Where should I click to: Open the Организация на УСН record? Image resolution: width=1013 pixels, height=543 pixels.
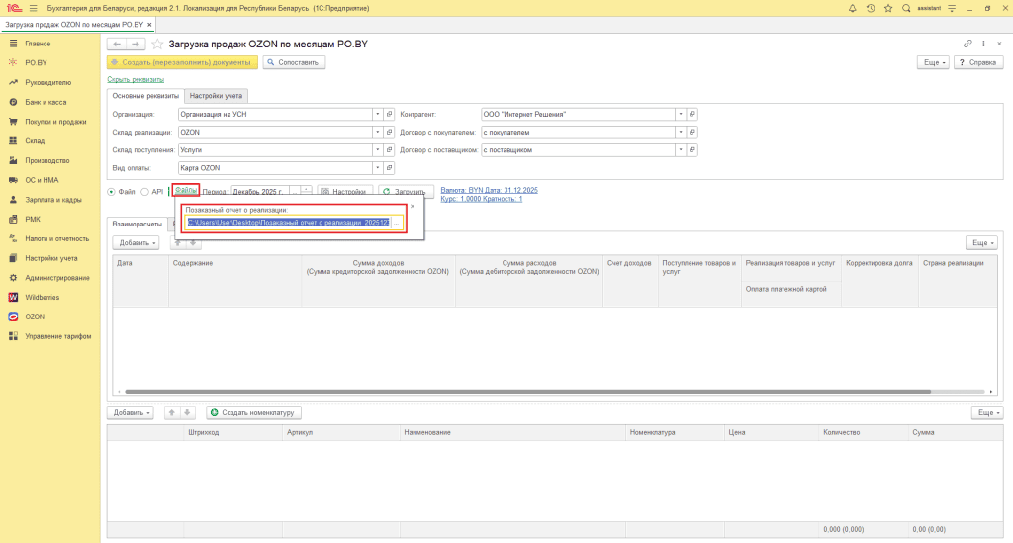pyautogui.click(x=389, y=115)
